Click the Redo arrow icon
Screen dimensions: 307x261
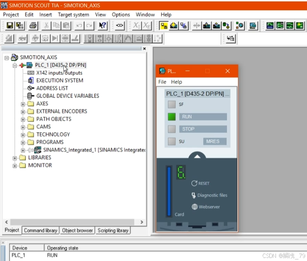tap(89, 25)
